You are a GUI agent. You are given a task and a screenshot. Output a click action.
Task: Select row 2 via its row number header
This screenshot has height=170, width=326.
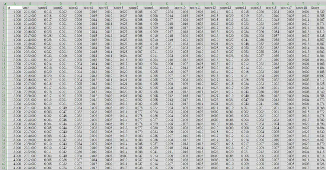(4, 12)
